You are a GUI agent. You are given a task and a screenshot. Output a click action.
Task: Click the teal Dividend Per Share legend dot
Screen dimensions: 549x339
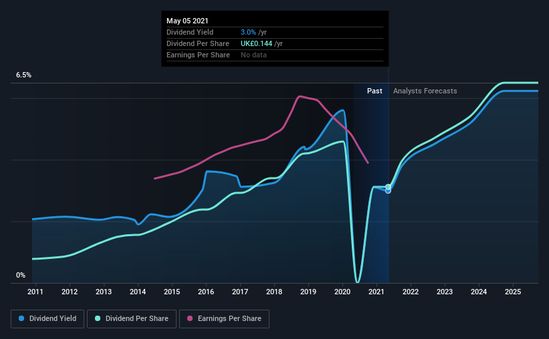click(98, 318)
